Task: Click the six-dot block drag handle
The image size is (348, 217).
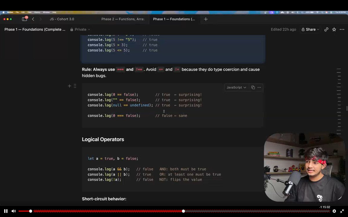Action: pos(75,86)
